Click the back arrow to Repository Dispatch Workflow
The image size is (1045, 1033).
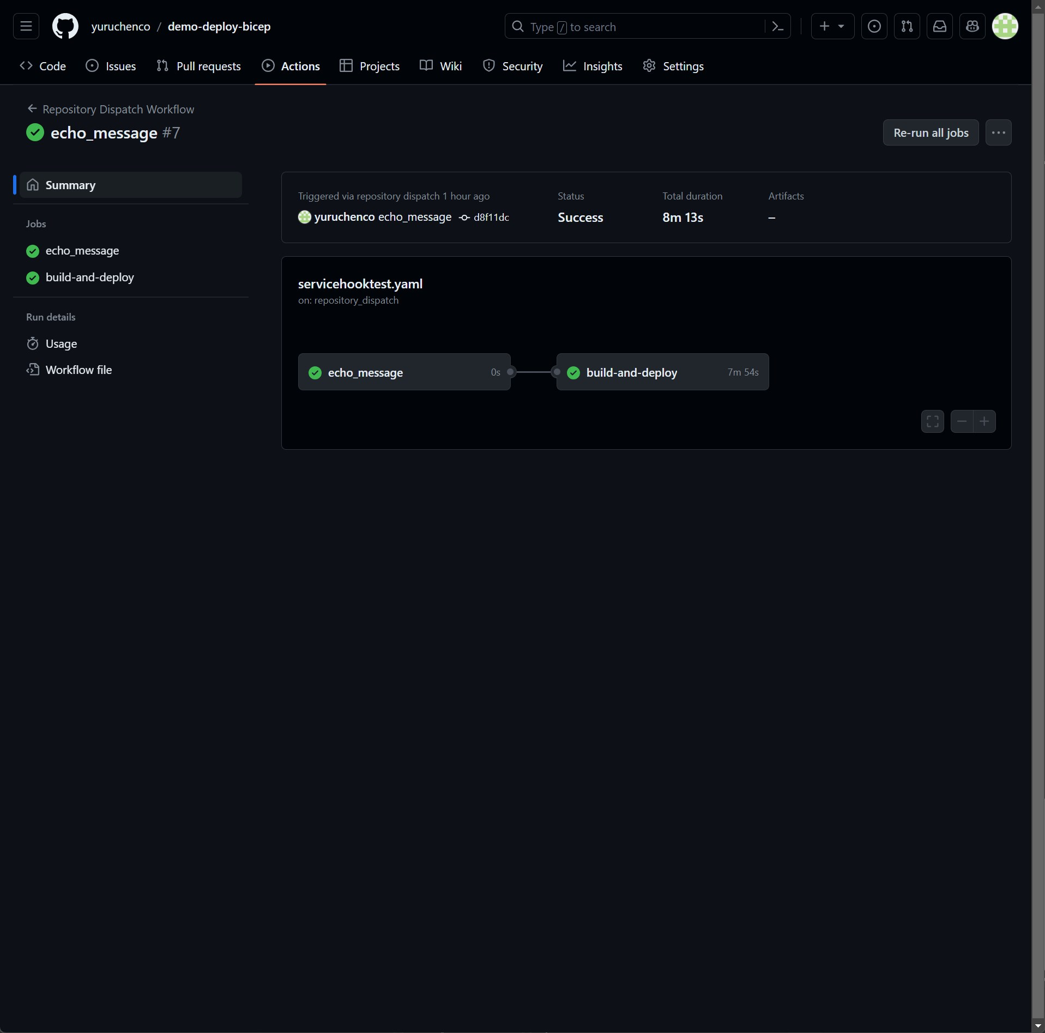[x=32, y=109]
